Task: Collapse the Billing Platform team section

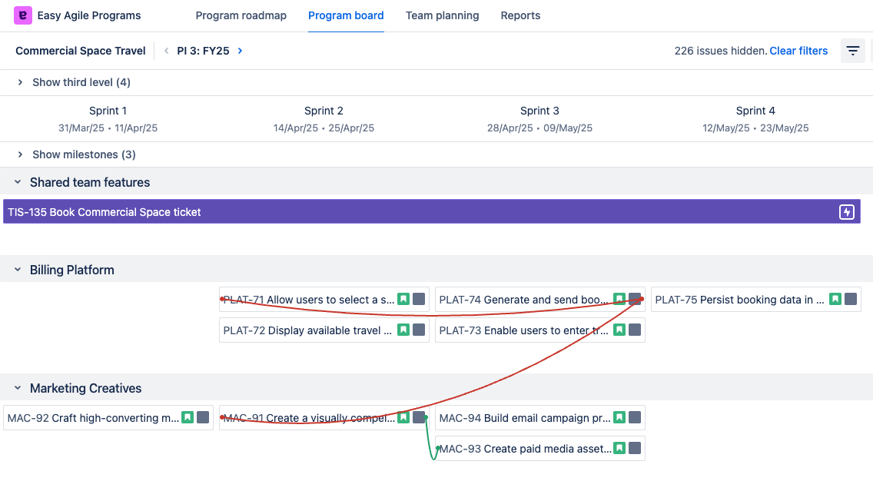Action: [x=17, y=270]
